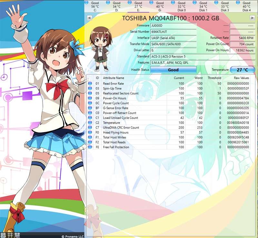Image resolution: width=258 pixels, height=238 pixels.
Task: Click the blue health orb above G: drive
Action: coord(151,3)
